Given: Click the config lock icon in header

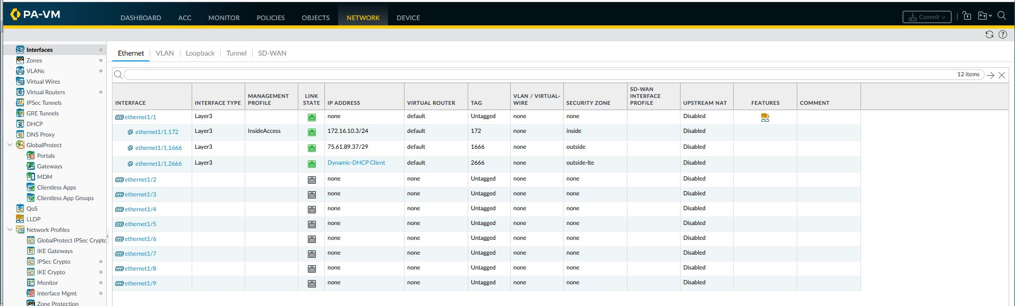Looking at the screenshot, I should click(x=967, y=16).
